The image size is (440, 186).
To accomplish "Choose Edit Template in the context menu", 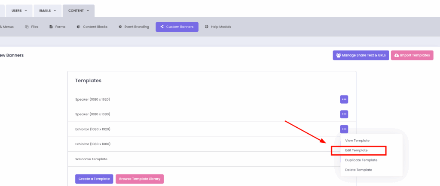I will (356, 150).
